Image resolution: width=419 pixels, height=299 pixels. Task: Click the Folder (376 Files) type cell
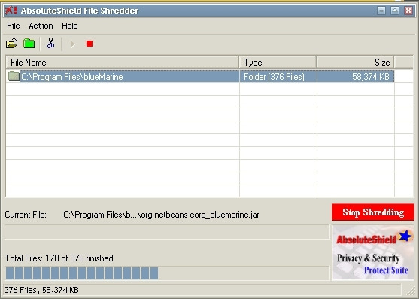pos(278,77)
